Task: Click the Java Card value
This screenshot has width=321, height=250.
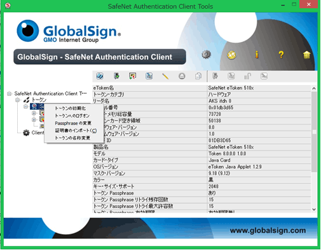Action: [x=219, y=160]
